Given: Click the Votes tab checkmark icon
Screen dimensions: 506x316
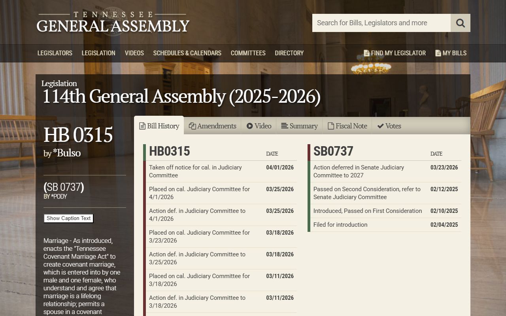Looking at the screenshot, I should 381,126.
